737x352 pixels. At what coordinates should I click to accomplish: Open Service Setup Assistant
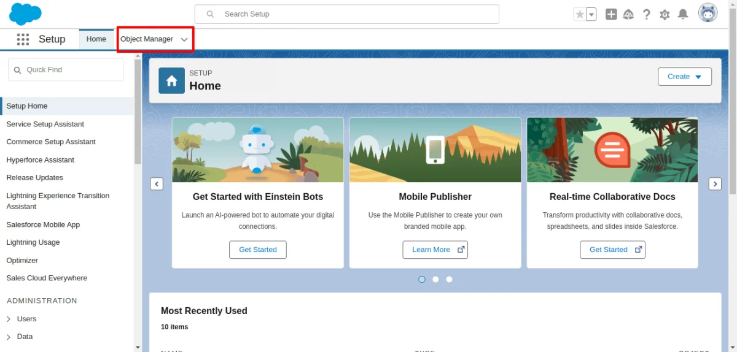45,124
